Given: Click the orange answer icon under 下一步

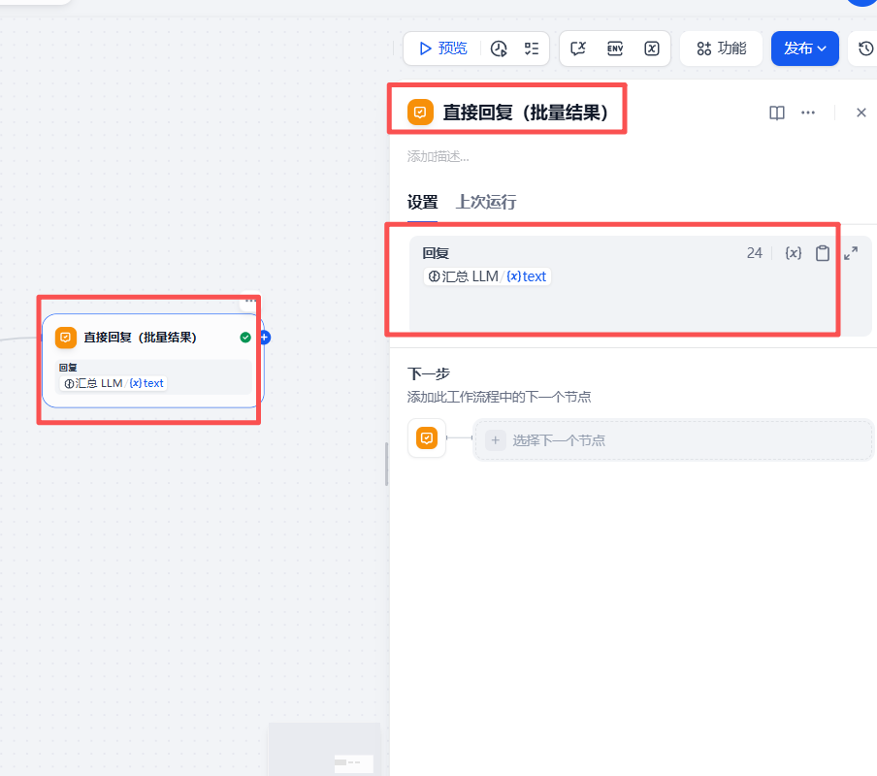Looking at the screenshot, I should (x=427, y=438).
